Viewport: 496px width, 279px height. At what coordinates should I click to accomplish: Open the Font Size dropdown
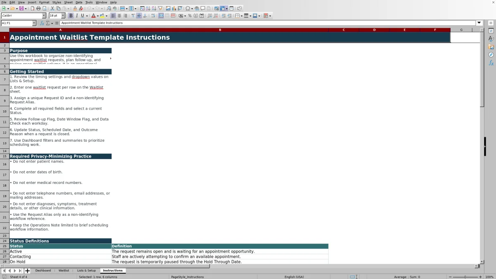63,16
